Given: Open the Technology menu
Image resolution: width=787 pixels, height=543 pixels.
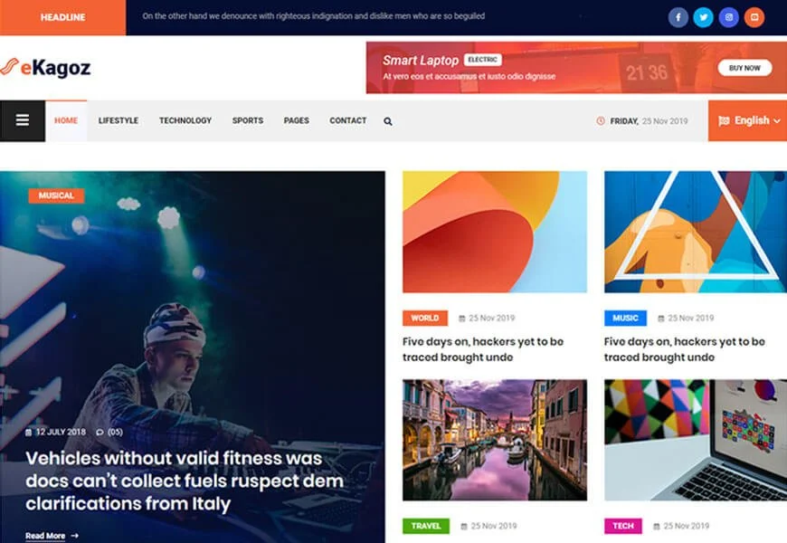Looking at the screenshot, I should (185, 120).
